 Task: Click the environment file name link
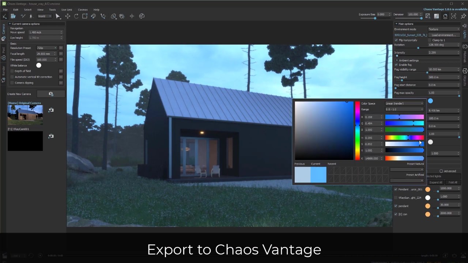coord(410,35)
